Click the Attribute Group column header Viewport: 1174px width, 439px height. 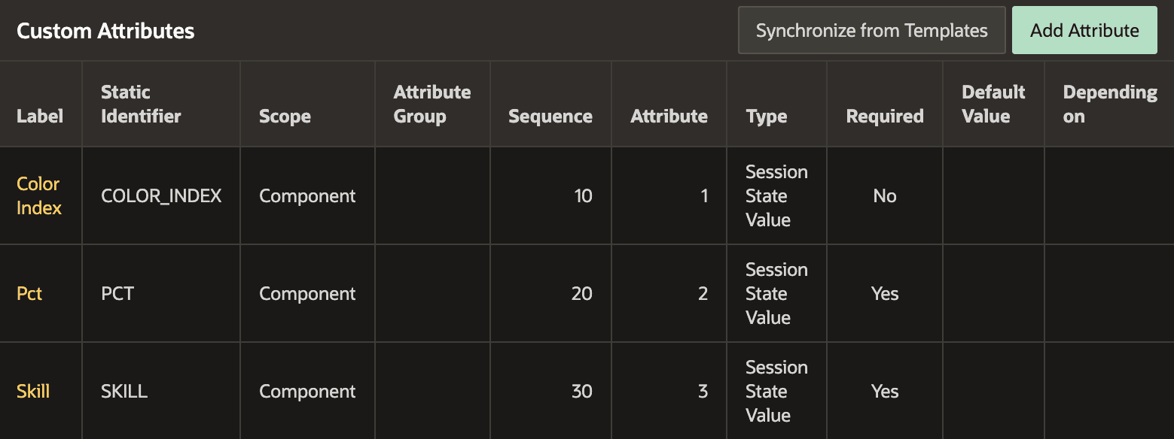431,104
